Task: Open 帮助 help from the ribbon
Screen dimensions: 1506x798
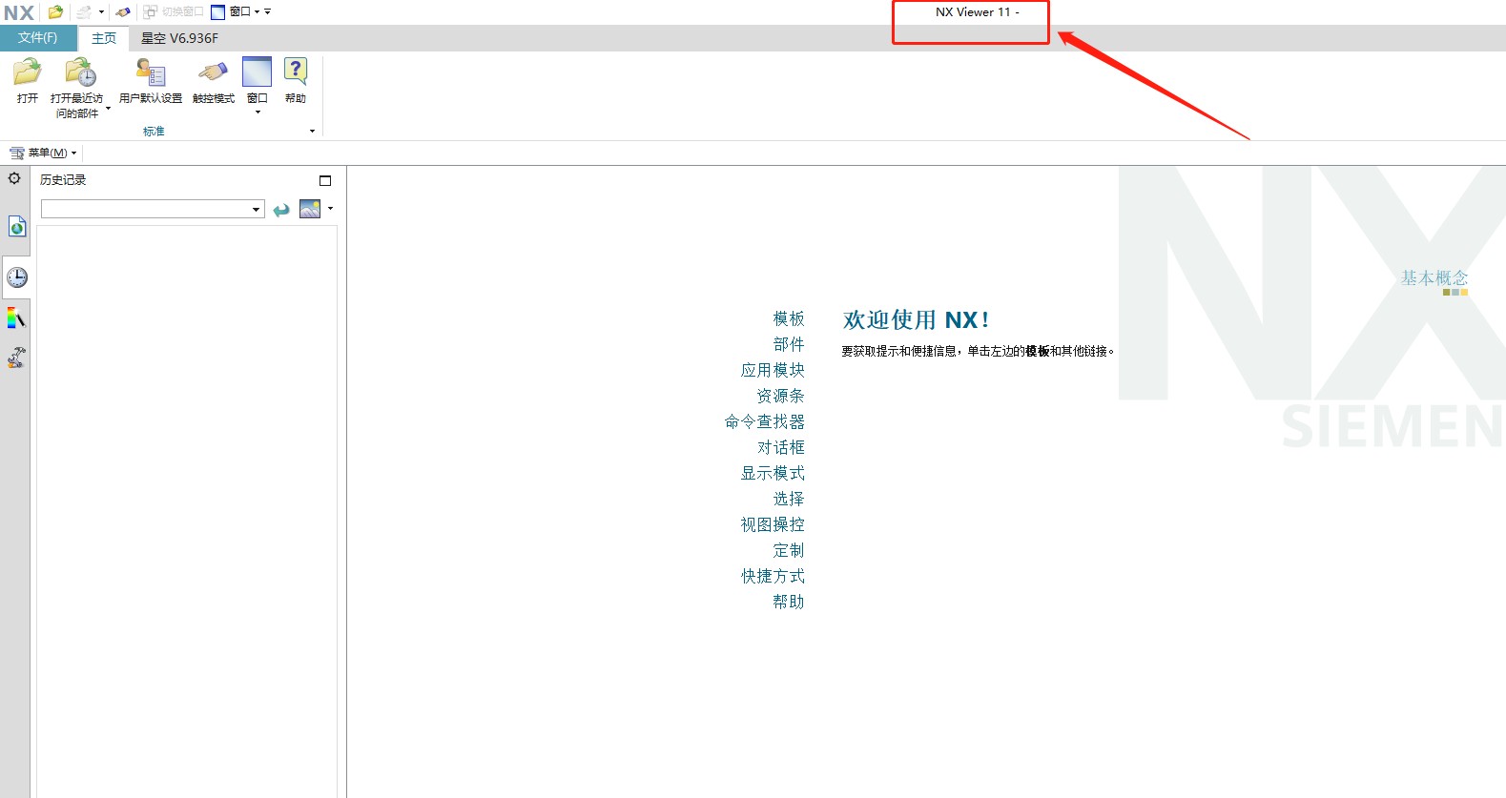Action: coord(296,81)
